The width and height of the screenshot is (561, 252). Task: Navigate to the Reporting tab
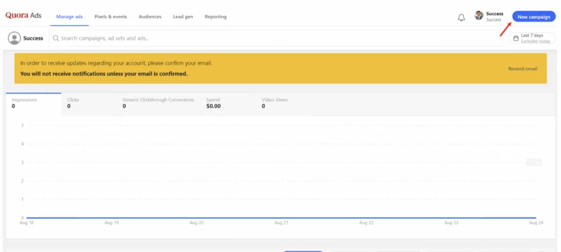[215, 17]
